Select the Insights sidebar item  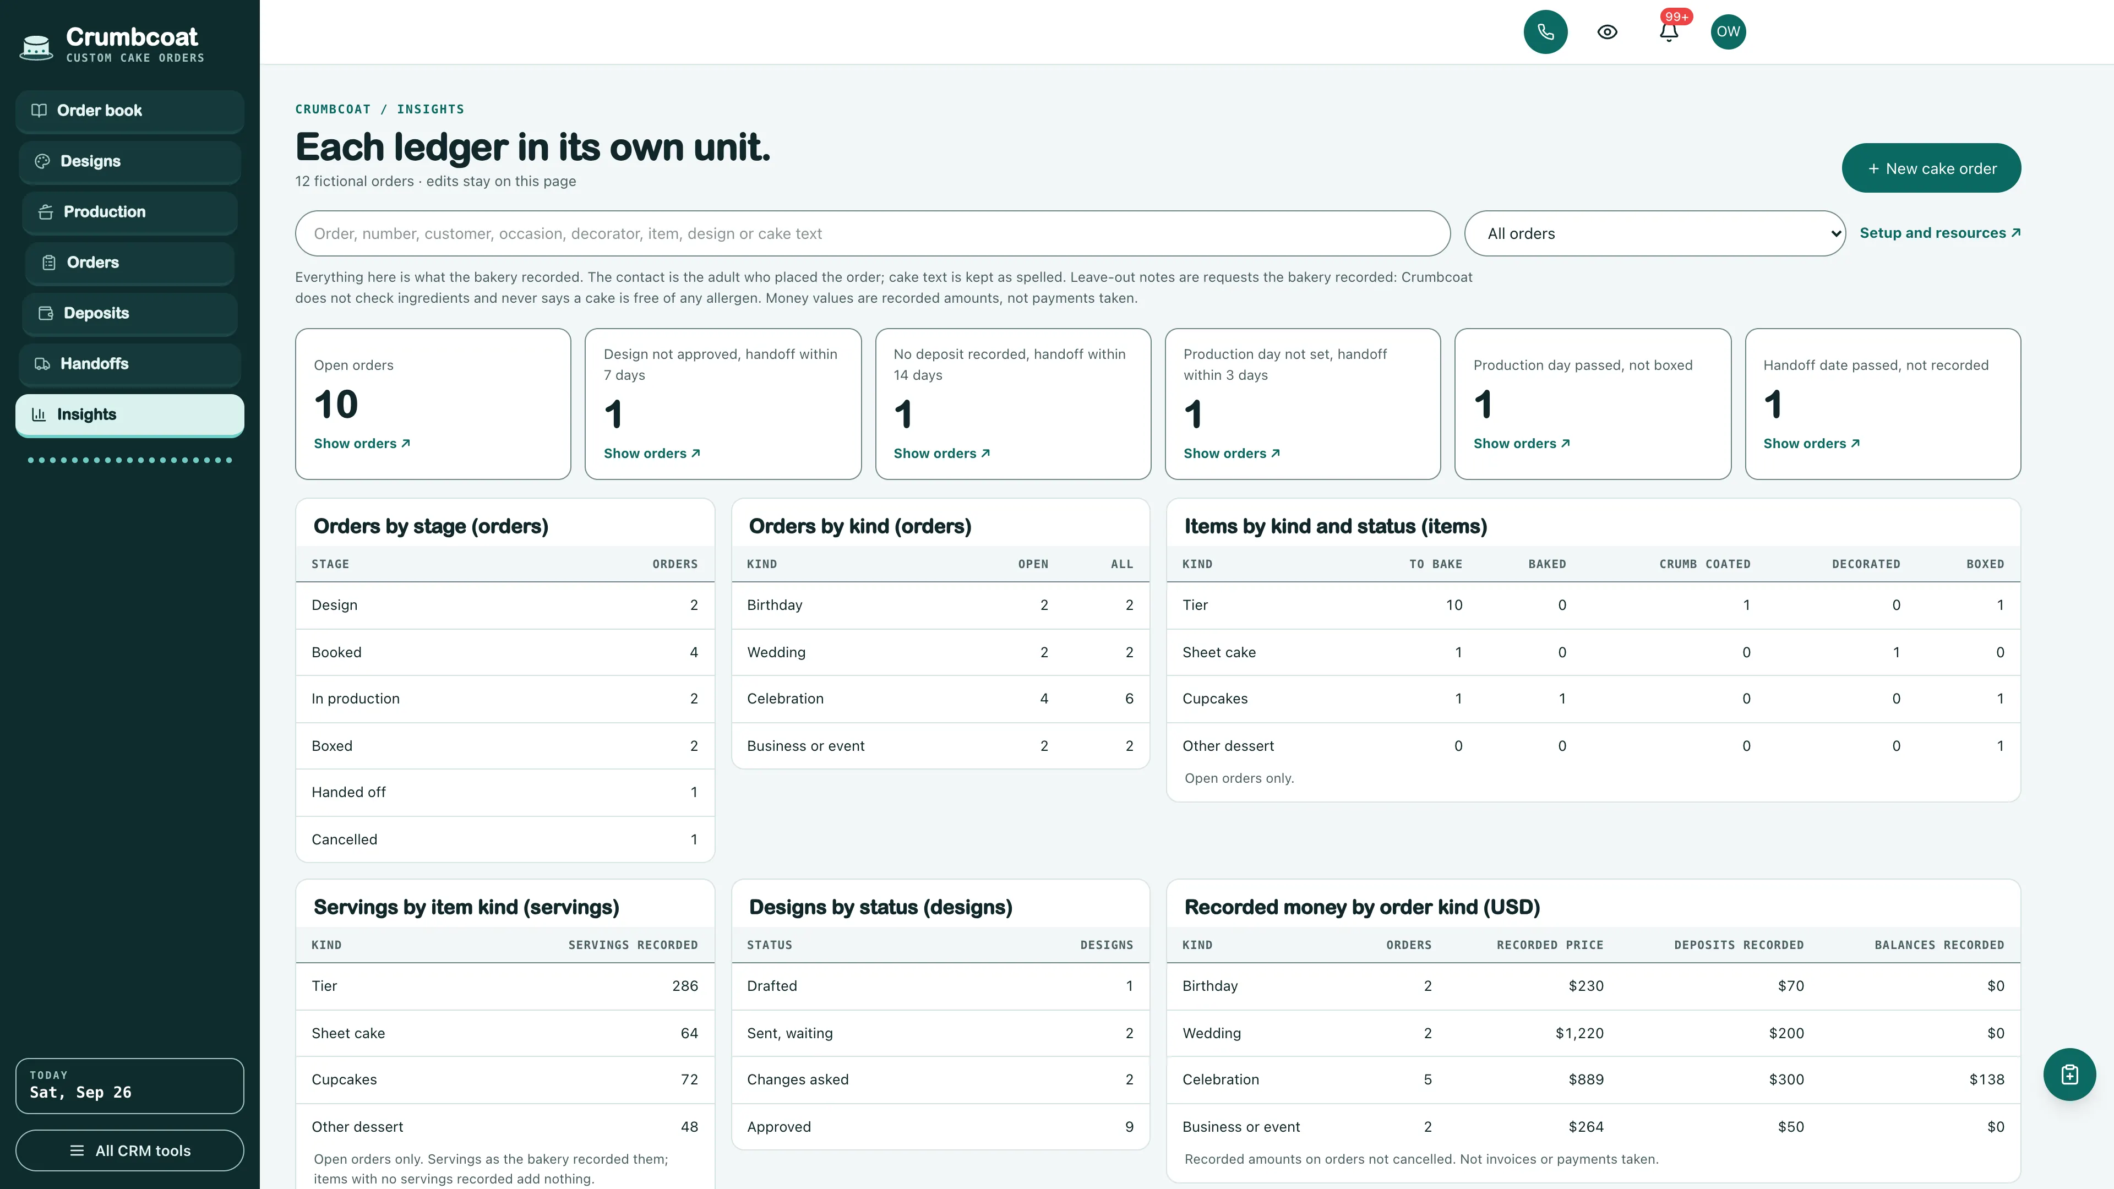click(130, 414)
